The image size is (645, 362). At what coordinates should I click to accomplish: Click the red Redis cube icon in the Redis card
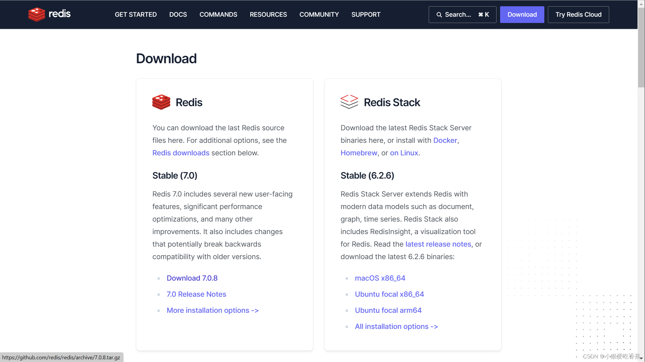pos(161,102)
